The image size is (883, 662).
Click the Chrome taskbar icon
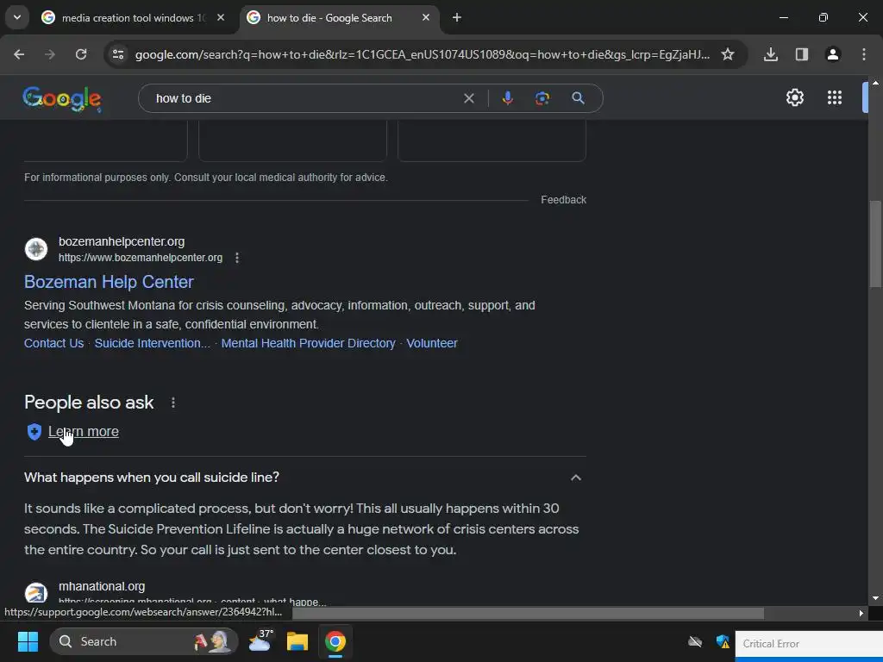[x=335, y=641]
